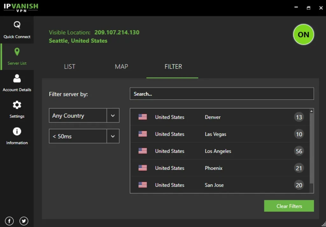
Task: Switch to the MAP tab
Action: point(121,67)
